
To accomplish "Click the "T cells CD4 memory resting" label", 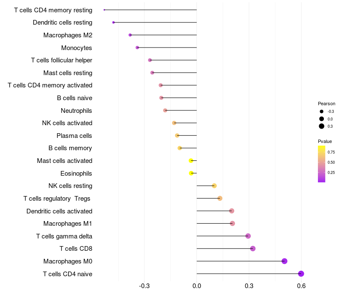I will [53, 10].
